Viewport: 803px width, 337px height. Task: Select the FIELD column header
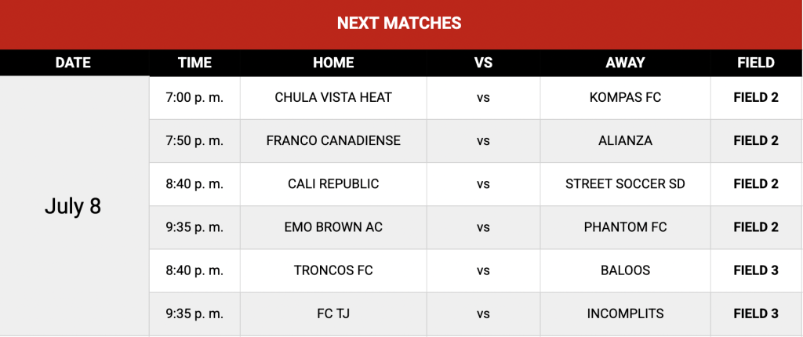point(756,63)
